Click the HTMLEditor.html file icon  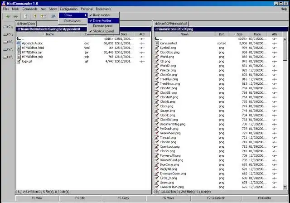coord(19,48)
